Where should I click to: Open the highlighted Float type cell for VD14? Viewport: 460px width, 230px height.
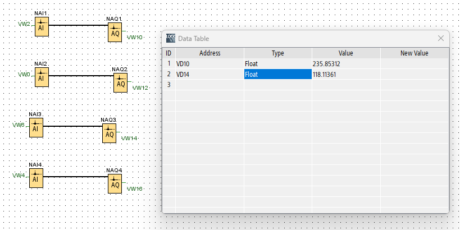(278, 74)
